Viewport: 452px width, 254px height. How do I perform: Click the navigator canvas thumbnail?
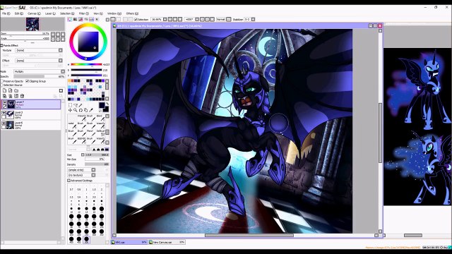(32, 24)
